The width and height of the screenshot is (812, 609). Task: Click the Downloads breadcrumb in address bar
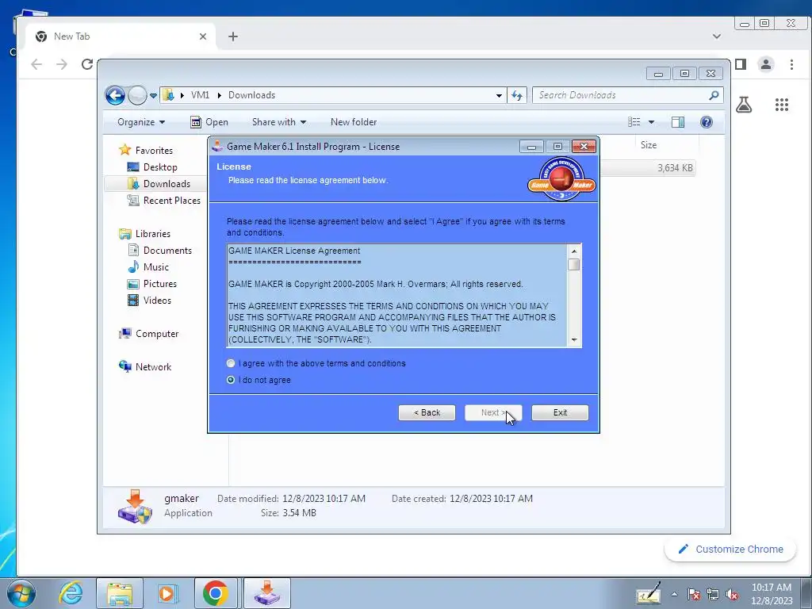point(251,95)
